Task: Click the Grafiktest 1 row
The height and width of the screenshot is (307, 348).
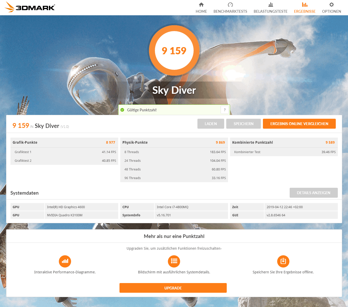Action: pyautogui.click(x=64, y=152)
